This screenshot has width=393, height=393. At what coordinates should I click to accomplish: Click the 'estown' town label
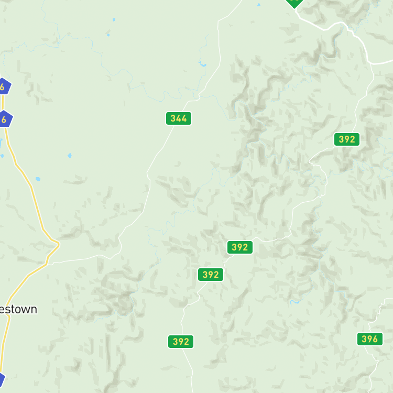(x=18, y=309)
